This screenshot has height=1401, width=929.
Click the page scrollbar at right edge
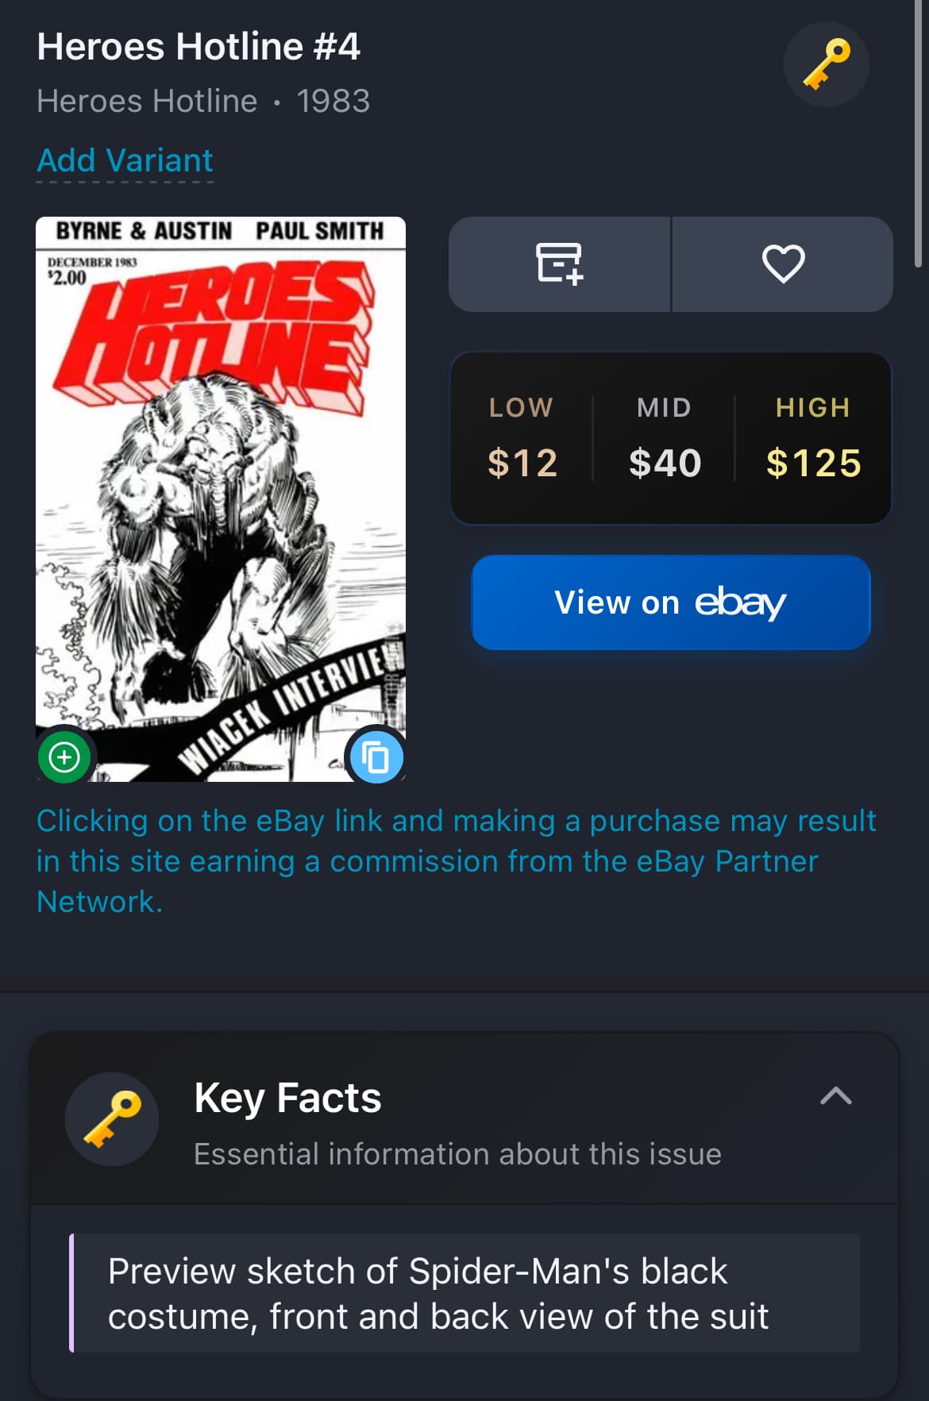point(918,135)
